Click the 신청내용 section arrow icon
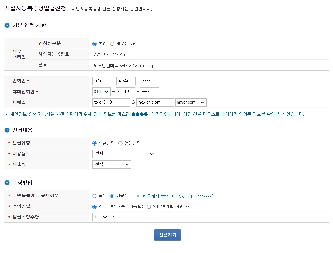 click(x=7, y=130)
